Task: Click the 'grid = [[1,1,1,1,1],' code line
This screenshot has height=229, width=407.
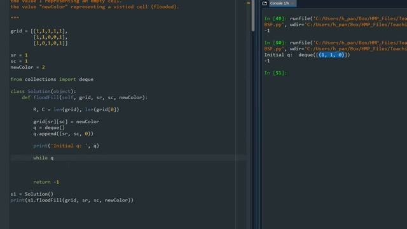Action: pyautogui.click(x=39, y=31)
